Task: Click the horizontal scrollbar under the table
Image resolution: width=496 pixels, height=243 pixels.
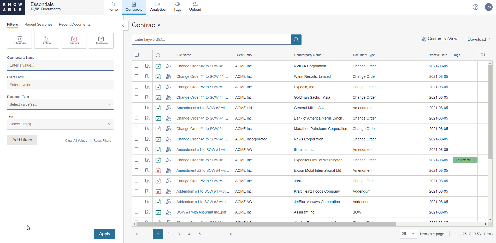Action: pos(266,224)
